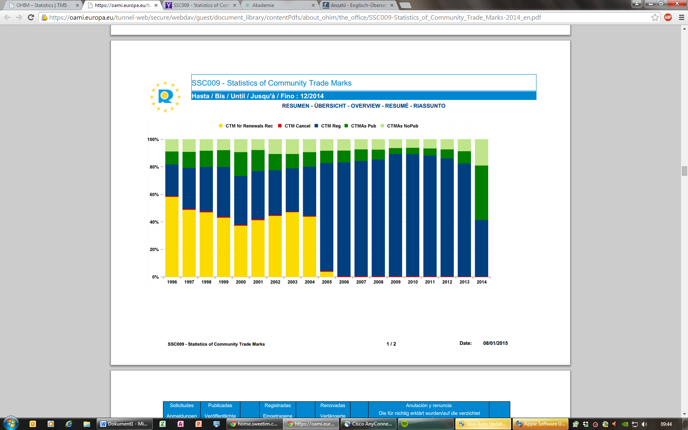Click the page number 1 / 2 footer
The height and width of the screenshot is (430, 688).
tap(391, 344)
